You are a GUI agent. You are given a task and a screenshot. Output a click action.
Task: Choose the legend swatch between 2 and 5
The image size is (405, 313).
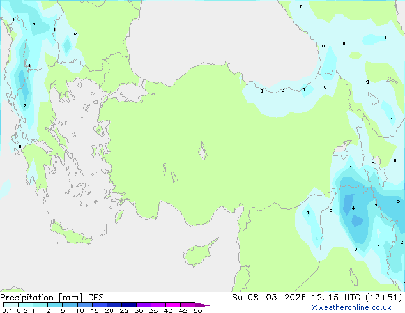tap(55, 305)
